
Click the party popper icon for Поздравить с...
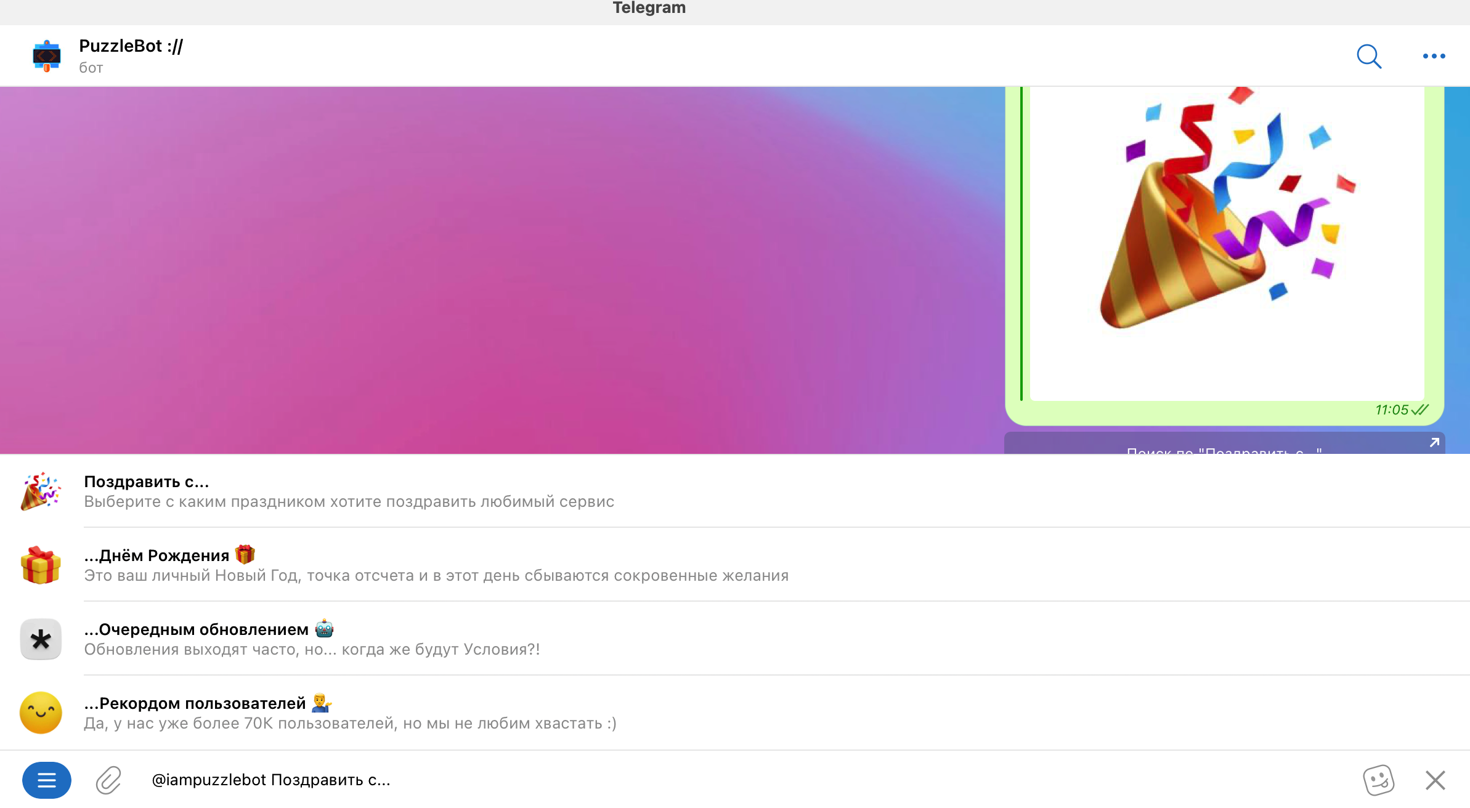tap(41, 491)
